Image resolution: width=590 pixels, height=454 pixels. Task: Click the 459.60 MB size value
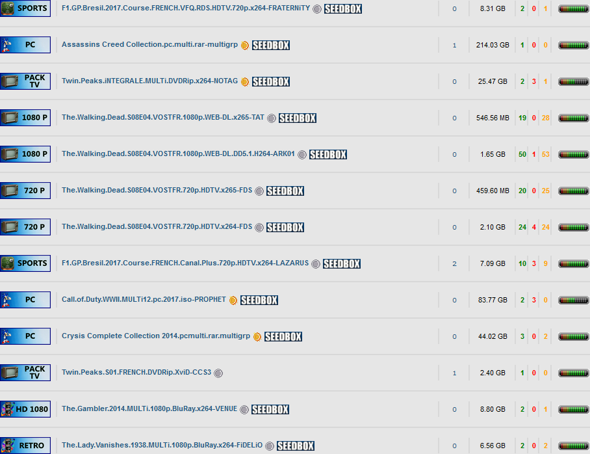pos(493,191)
